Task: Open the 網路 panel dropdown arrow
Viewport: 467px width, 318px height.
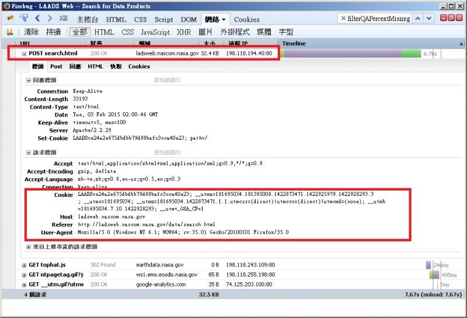Action: point(224,19)
